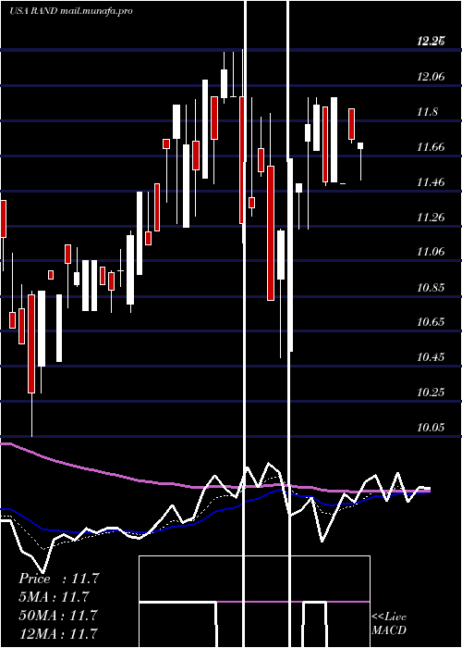Click the 'Price : 11.7' readout
Viewport: 462px width, 648px height.
(59, 579)
